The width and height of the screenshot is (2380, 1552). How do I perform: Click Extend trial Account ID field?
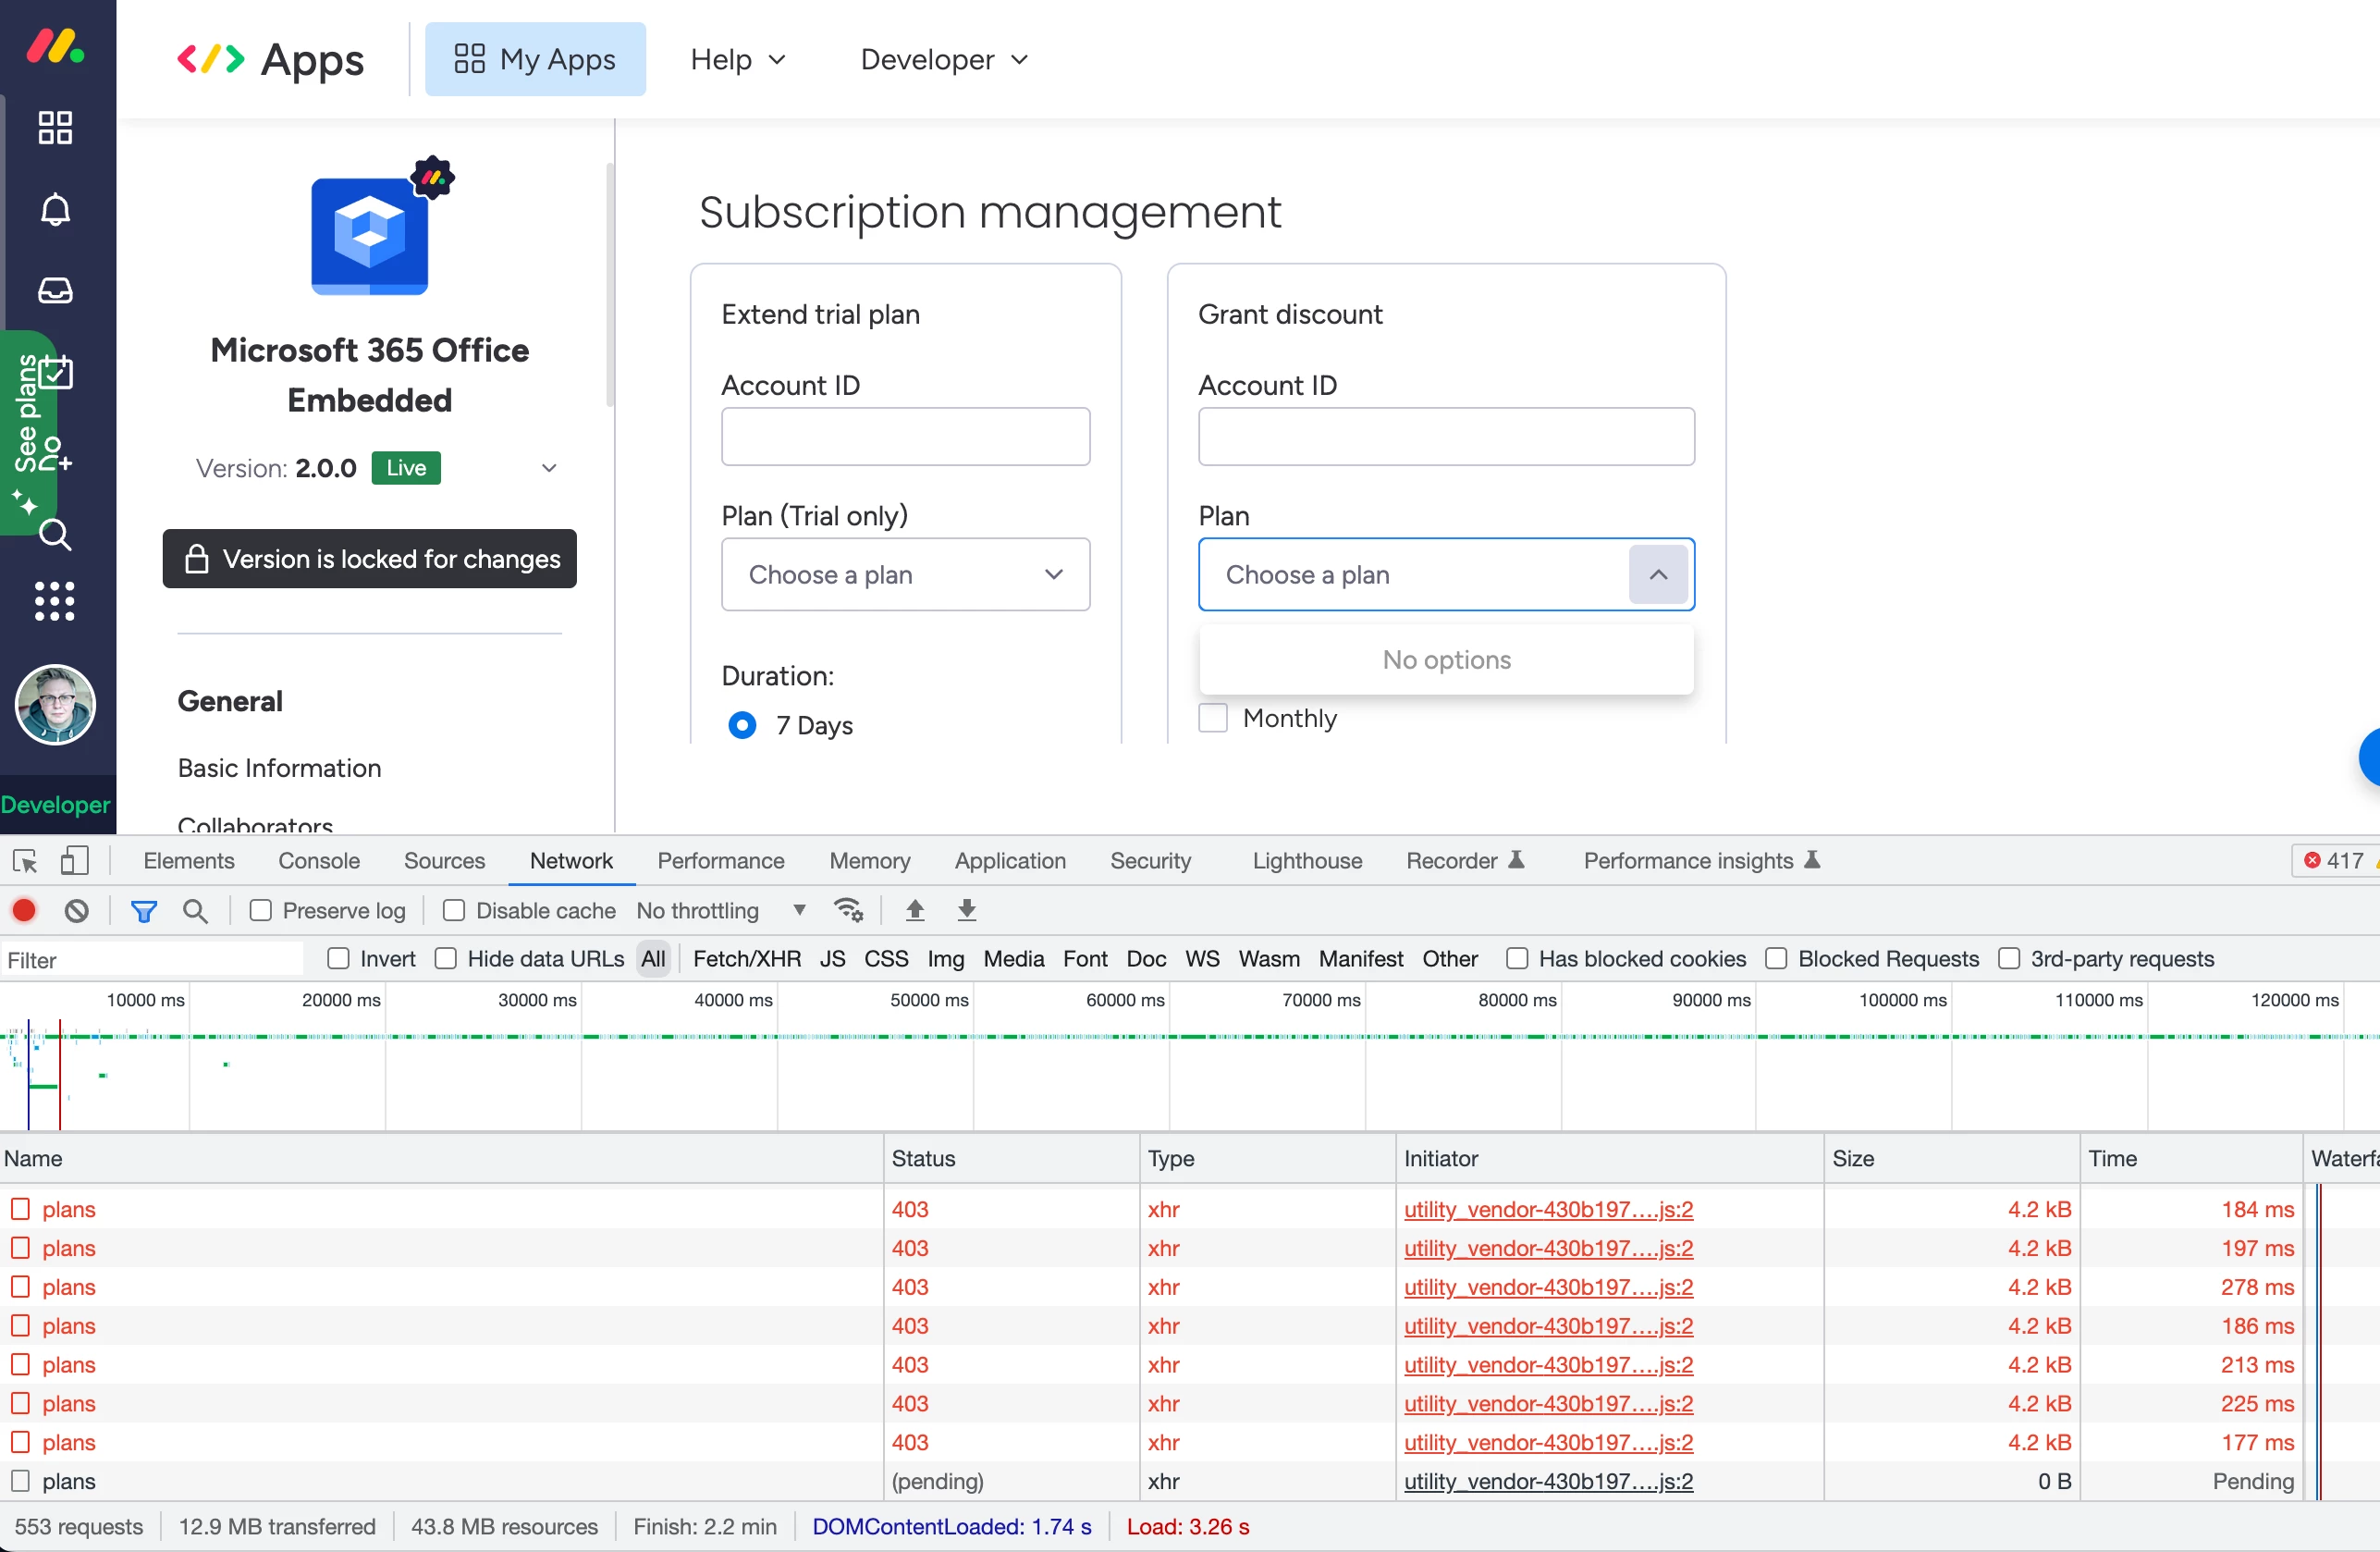[906, 436]
